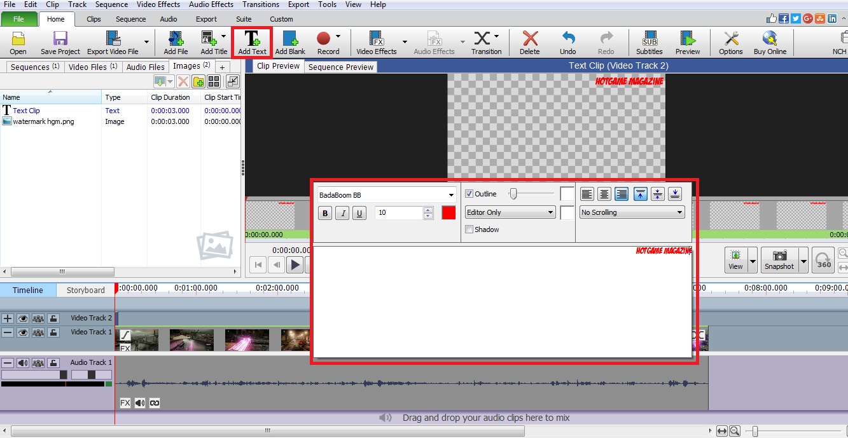848x438 pixels.
Task: Enable the Shadow checkbox
Action: coord(469,229)
